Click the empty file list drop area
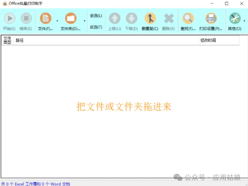Viewport: 248px width, 186px height. [x=124, y=124]
